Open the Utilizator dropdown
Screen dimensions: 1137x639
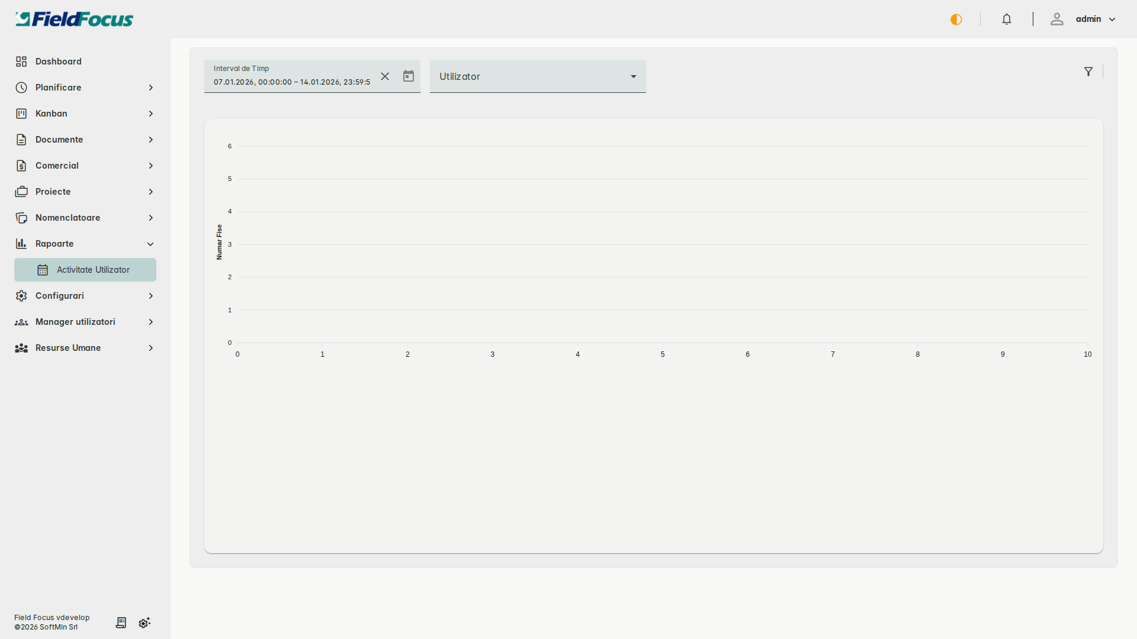538,76
